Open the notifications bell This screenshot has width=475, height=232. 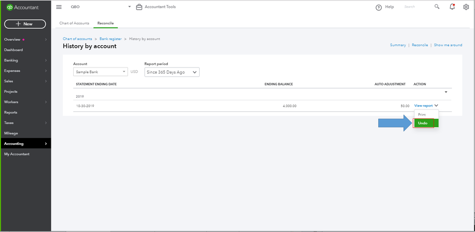point(452,7)
